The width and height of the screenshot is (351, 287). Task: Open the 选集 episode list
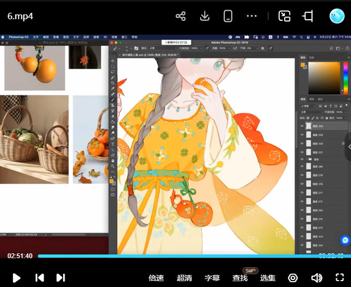268,278
